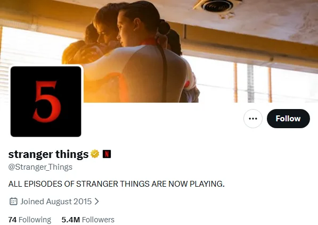Follow the stranger things account
318x225 pixels.
click(x=288, y=119)
